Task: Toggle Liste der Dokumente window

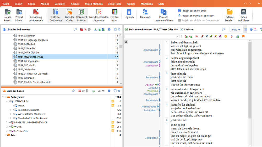Action: 56,15
